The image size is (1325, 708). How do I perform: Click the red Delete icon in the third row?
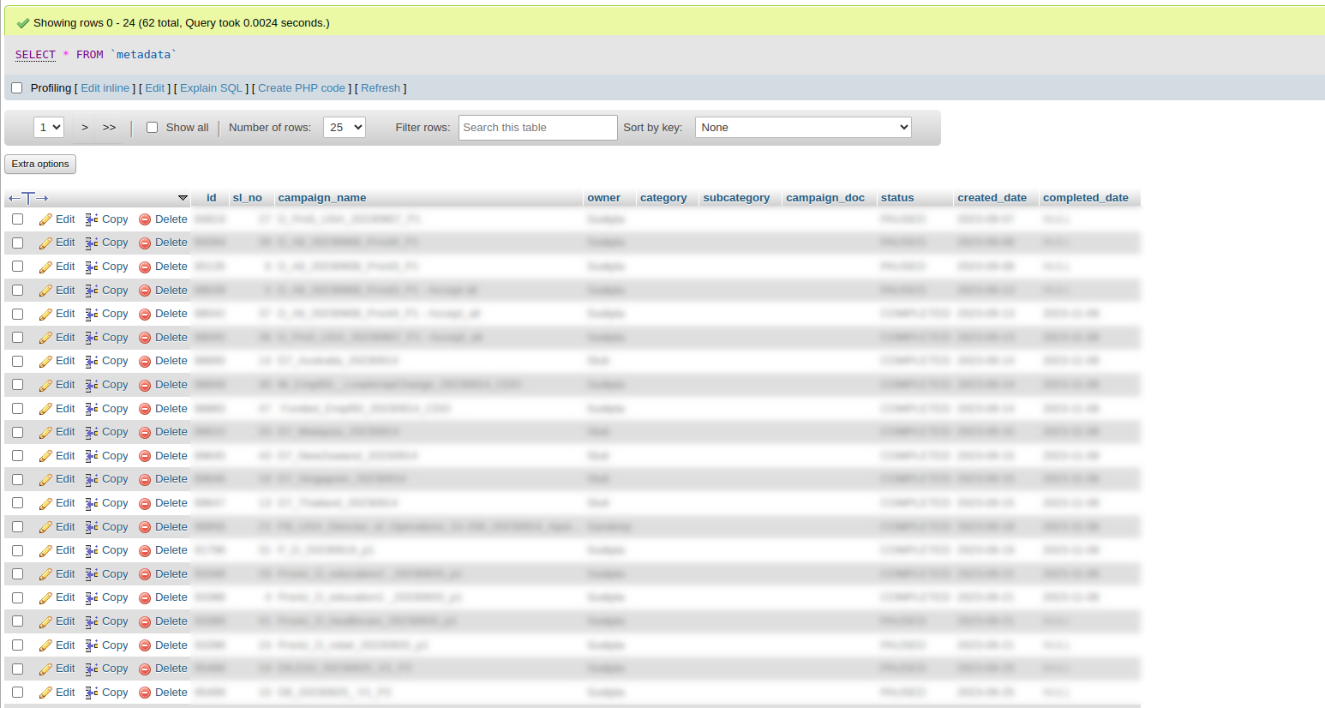click(145, 267)
